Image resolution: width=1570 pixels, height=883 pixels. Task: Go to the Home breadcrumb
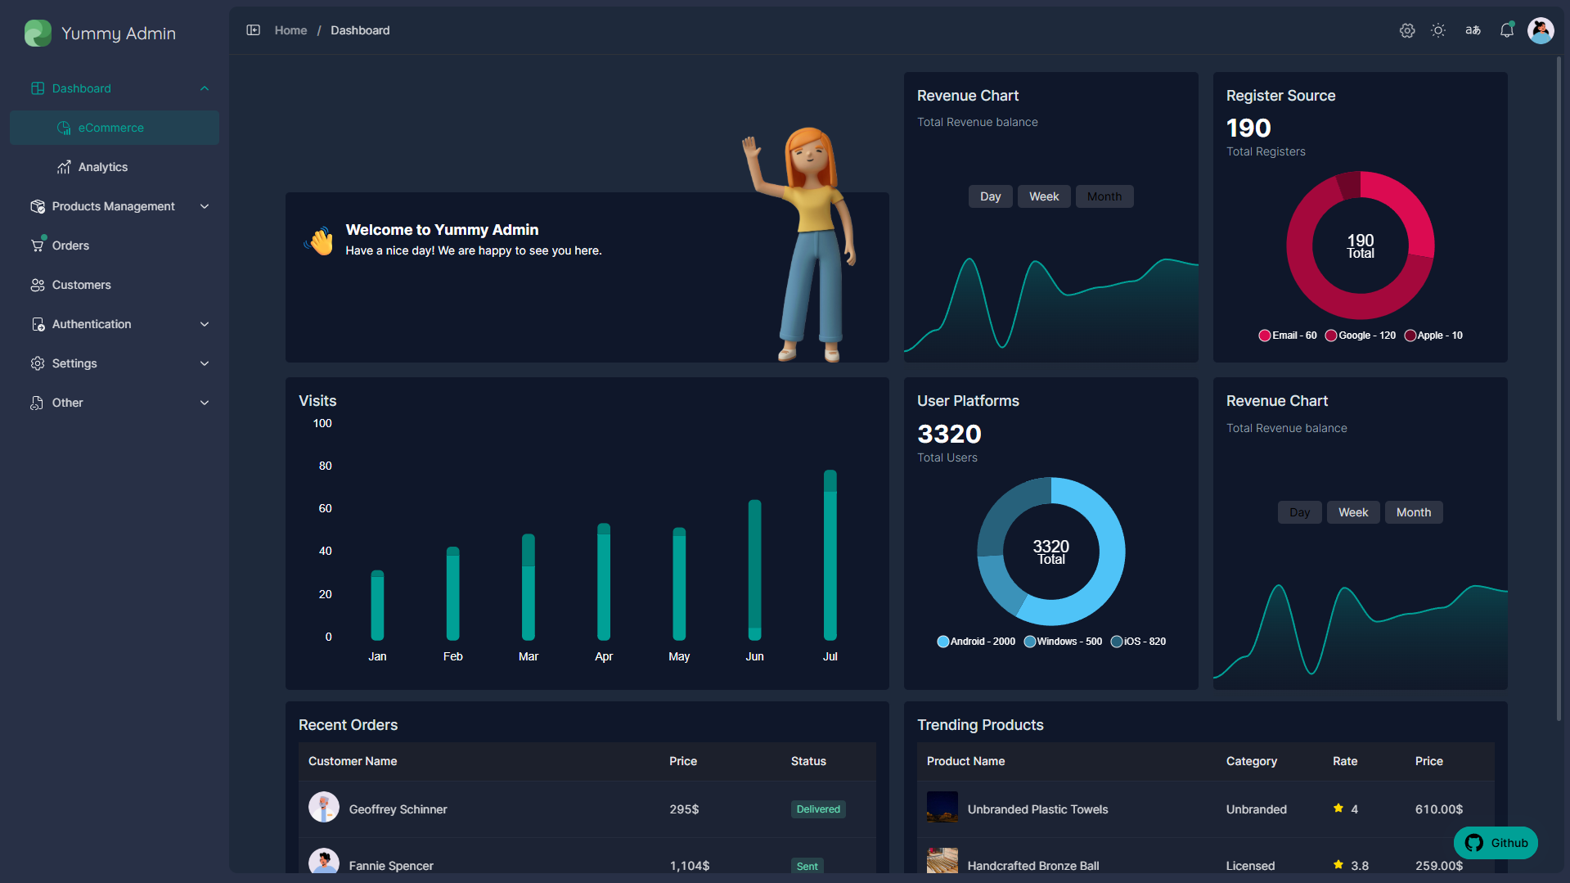point(290,30)
